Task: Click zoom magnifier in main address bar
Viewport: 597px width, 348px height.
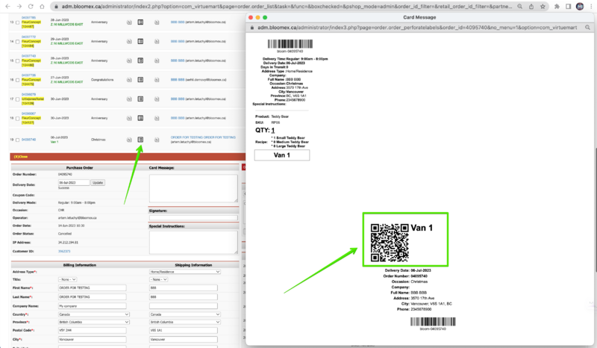Action: pos(519,7)
